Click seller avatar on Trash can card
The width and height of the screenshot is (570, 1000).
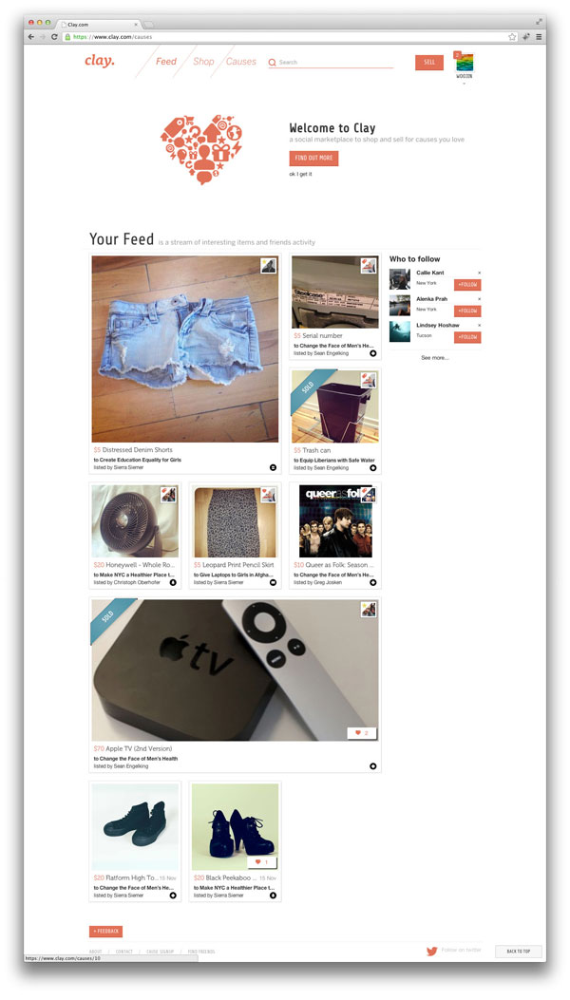[x=369, y=380]
